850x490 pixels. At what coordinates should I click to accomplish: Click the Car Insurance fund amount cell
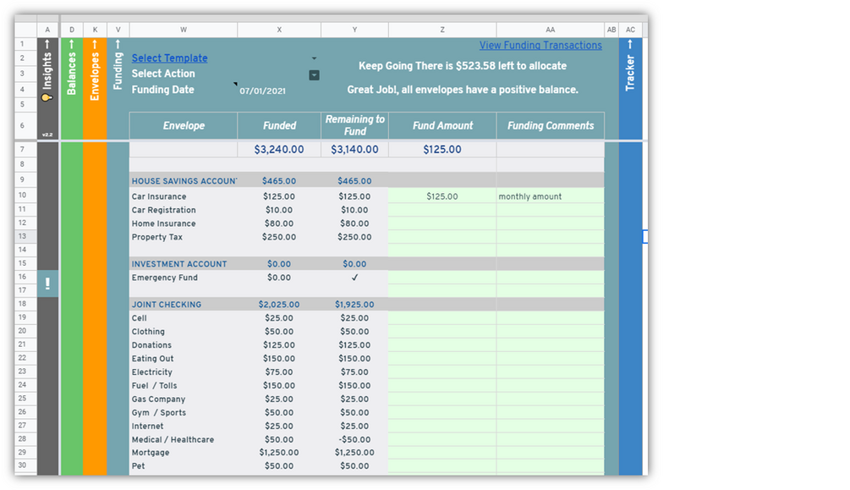(x=442, y=196)
